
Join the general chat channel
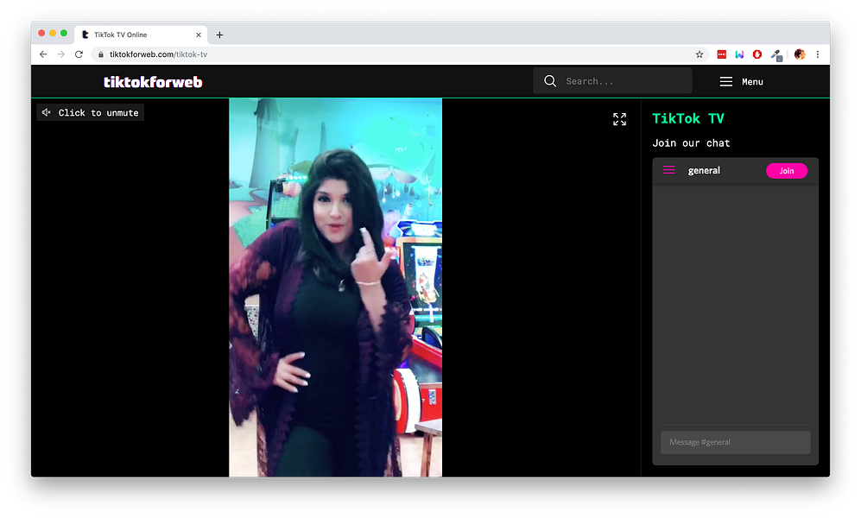click(787, 170)
